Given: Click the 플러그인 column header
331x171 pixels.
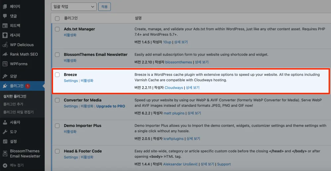Looking at the screenshot, I should (71, 18).
